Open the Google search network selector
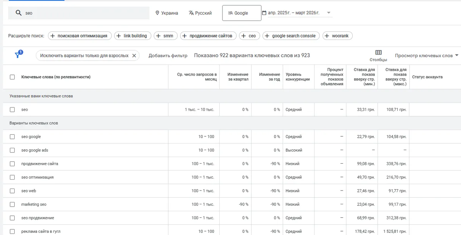The height and width of the screenshot is (235, 461). [x=242, y=13]
